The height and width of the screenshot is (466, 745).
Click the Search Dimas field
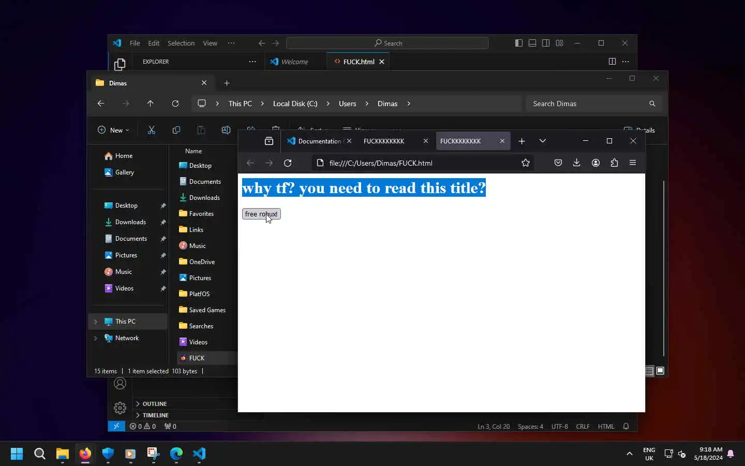(593, 104)
